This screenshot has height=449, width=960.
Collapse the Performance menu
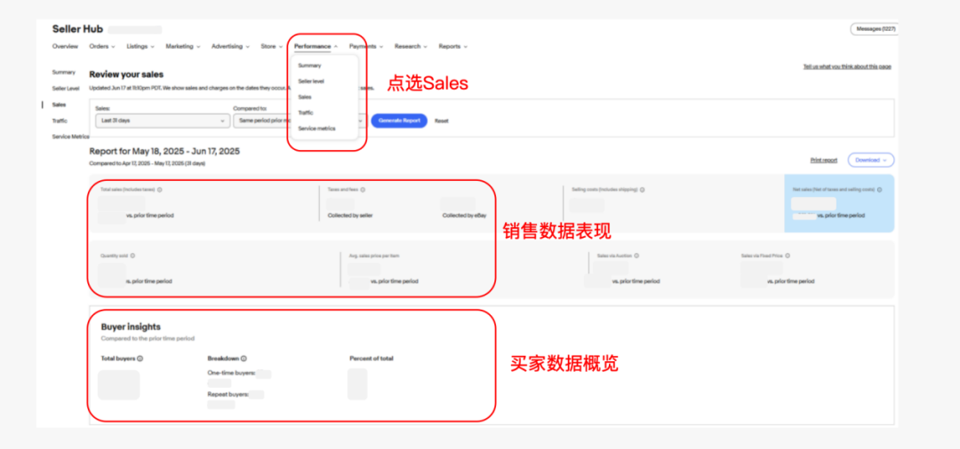tap(316, 46)
